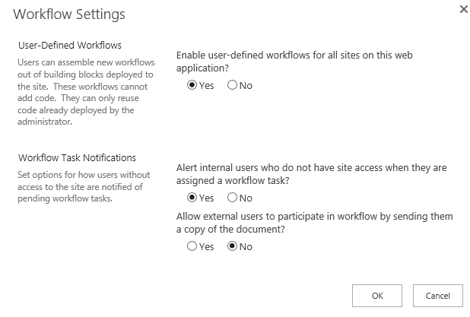Select No for enabling user-defined workflows
This screenshot has height=317, width=470.
233,86
